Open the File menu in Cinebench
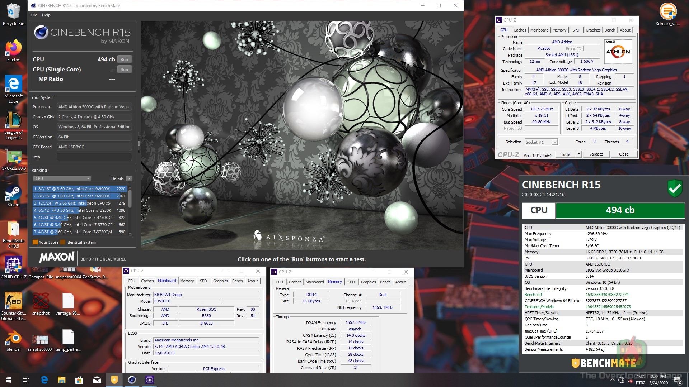The width and height of the screenshot is (689, 387). tap(33, 15)
